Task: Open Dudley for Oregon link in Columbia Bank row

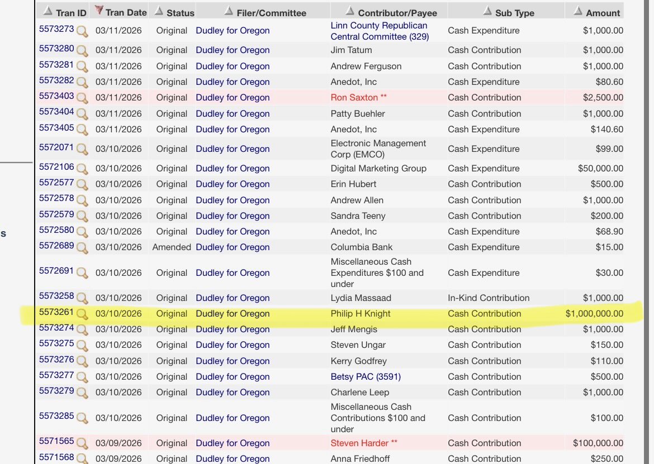Action: coord(233,247)
